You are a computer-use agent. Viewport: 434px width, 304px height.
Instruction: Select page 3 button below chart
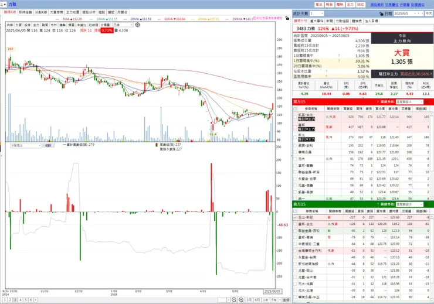point(15,300)
